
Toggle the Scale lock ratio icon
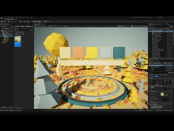(157, 84)
